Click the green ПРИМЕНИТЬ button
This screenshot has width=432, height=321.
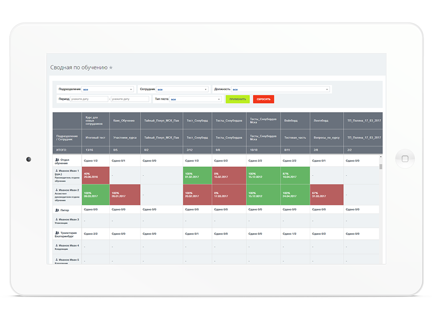click(237, 99)
